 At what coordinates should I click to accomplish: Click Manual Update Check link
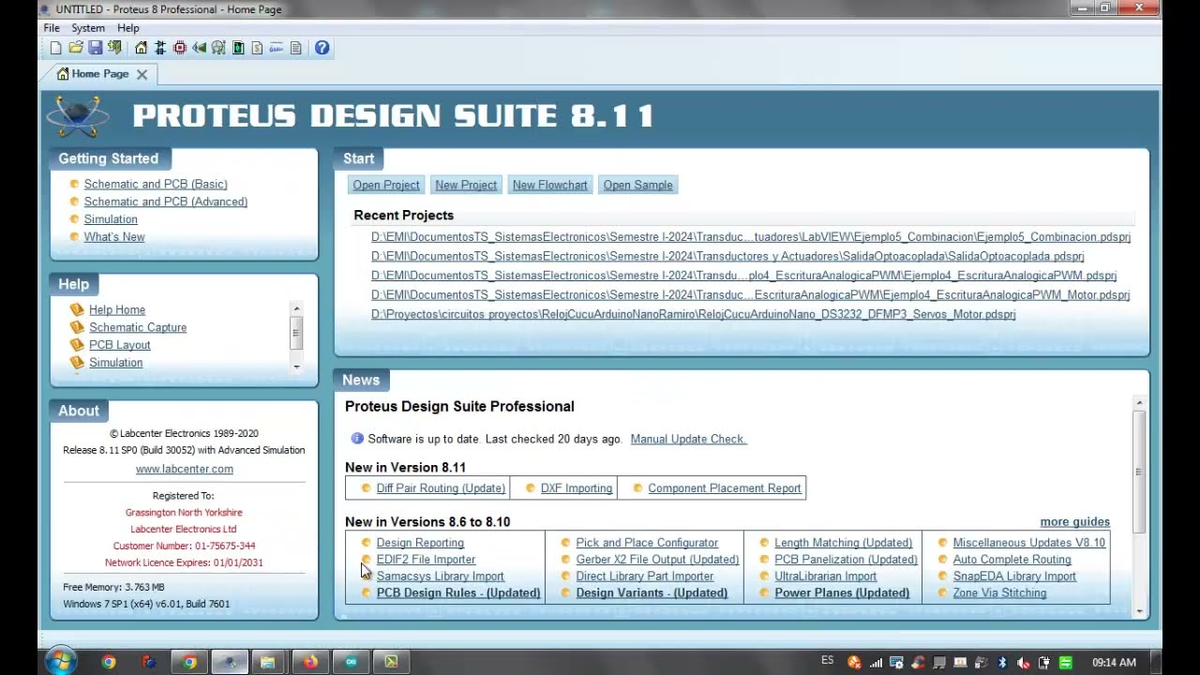[688, 439]
